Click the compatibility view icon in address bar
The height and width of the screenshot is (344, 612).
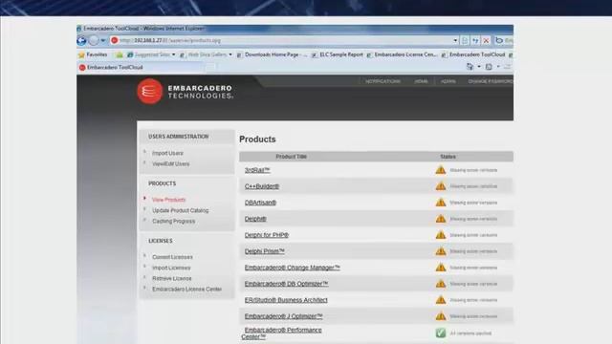(x=465, y=40)
